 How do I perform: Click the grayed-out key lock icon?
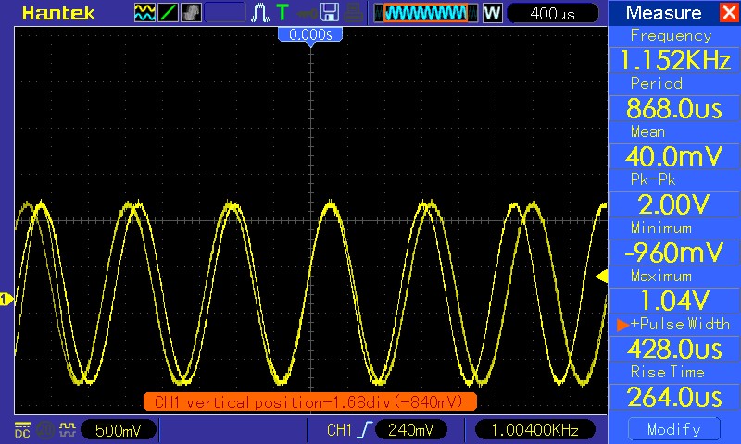308,13
